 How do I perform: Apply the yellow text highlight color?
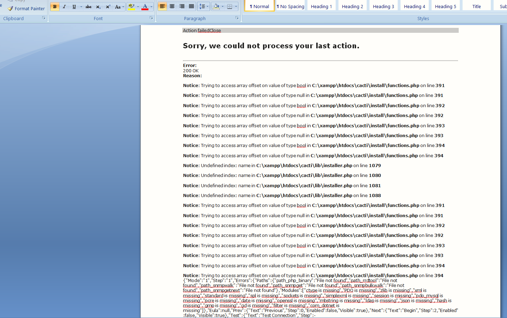pyautogui.click(x=131, y=7)
